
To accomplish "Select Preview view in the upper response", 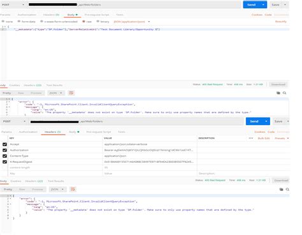I will pyautogui.click(x=36, y=93).
